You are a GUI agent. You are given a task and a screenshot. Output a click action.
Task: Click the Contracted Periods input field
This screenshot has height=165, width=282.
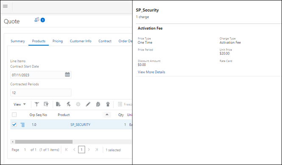coord(41,92)
